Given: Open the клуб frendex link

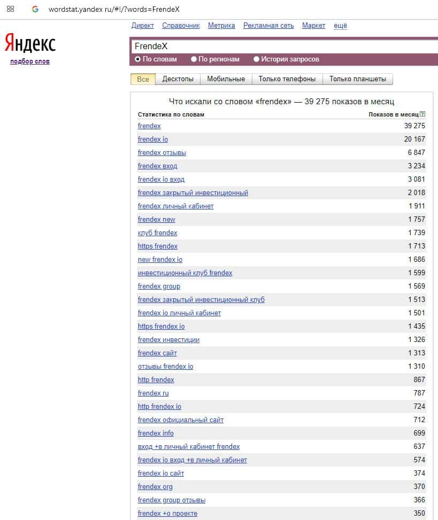Looking at the screenshot, I should (x=158, y=233).
